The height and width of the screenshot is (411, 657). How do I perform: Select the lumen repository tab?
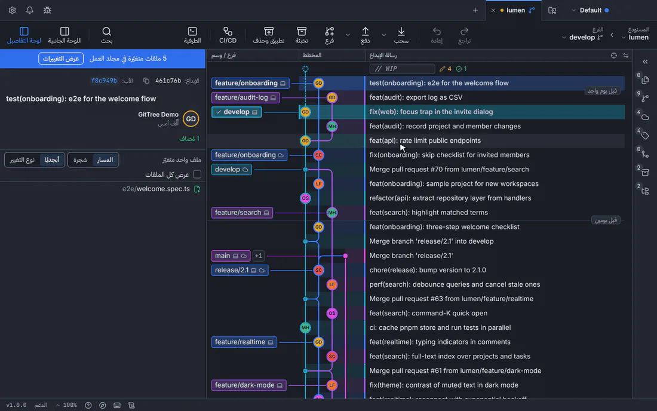(x=515, y=10)
